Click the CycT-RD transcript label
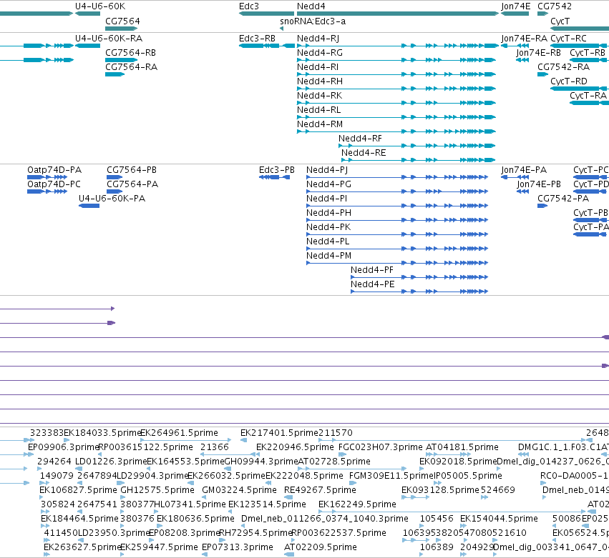Screen dimensions: 609x558 pyautogui.click(x=569, y=81)
